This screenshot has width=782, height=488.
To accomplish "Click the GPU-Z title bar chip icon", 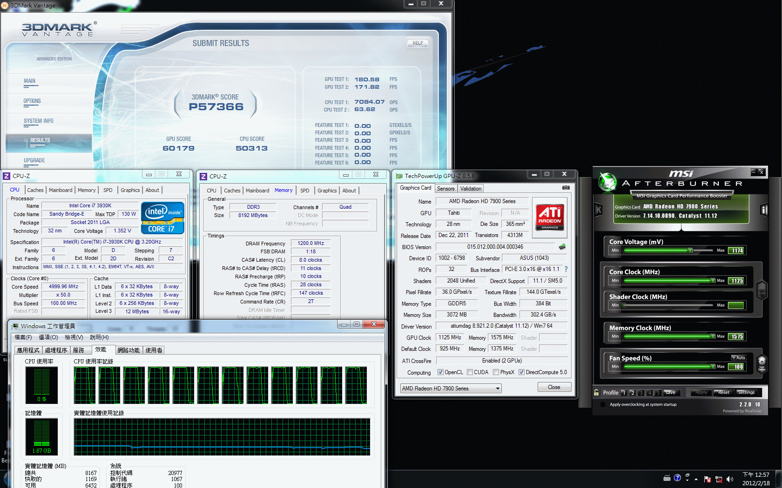I will point(399,176).
